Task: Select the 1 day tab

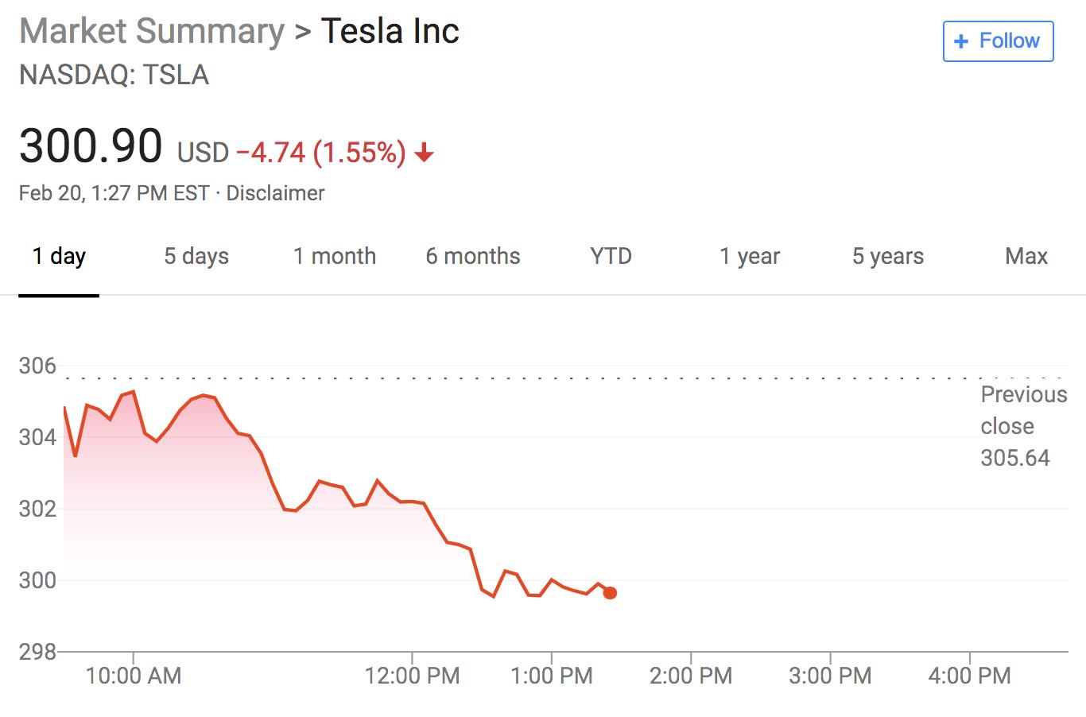Action: 59,257
